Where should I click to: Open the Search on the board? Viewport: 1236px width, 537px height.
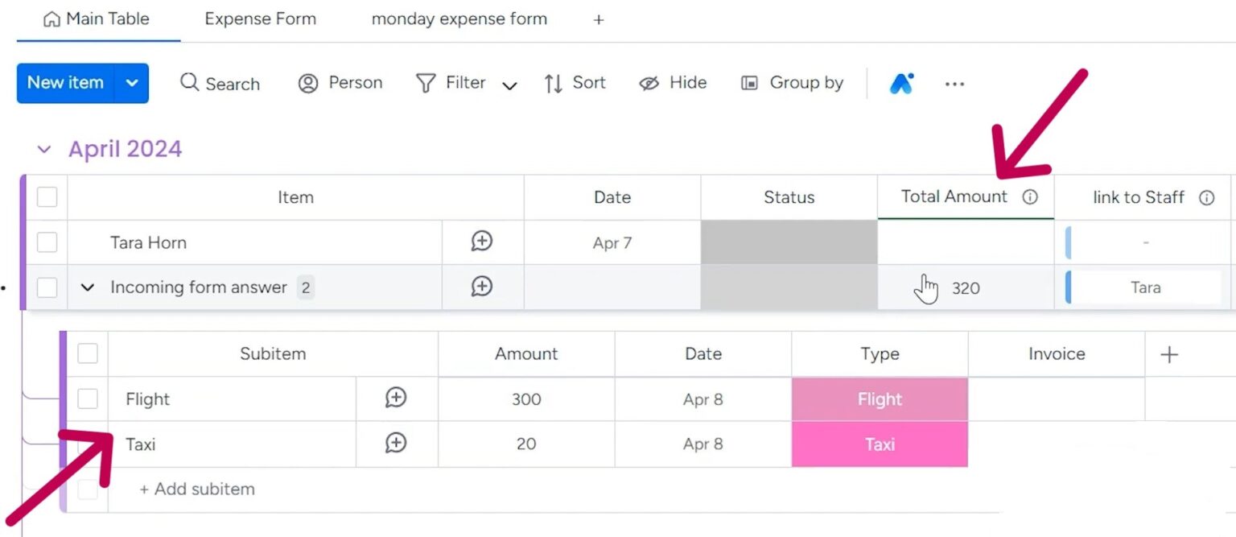220,83
